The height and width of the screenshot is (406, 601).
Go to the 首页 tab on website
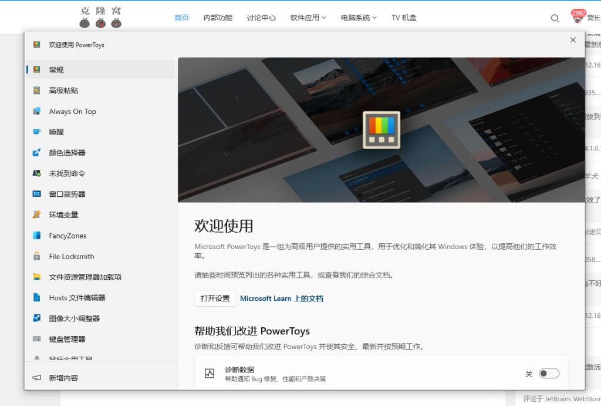pos(182,18)
